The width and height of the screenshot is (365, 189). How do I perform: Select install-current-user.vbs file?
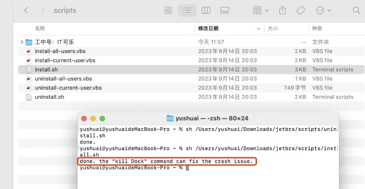point(65,60)
